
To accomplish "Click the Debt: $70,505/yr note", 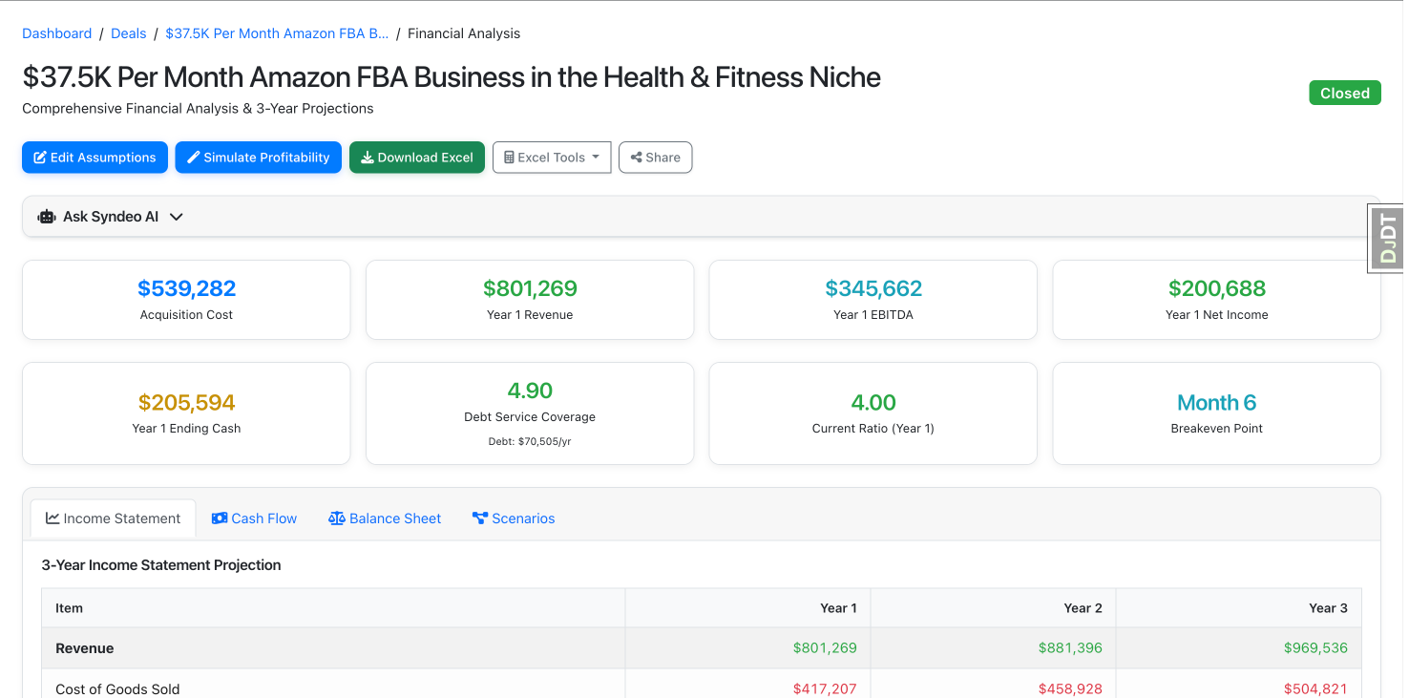I will click(530, 442).
